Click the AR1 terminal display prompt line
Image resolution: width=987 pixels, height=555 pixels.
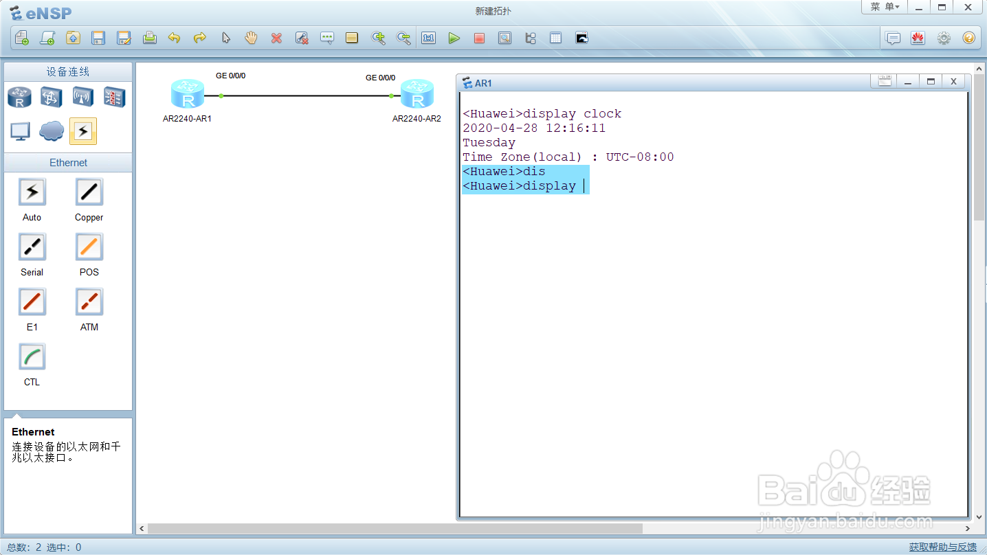click(x=525, y=185)
